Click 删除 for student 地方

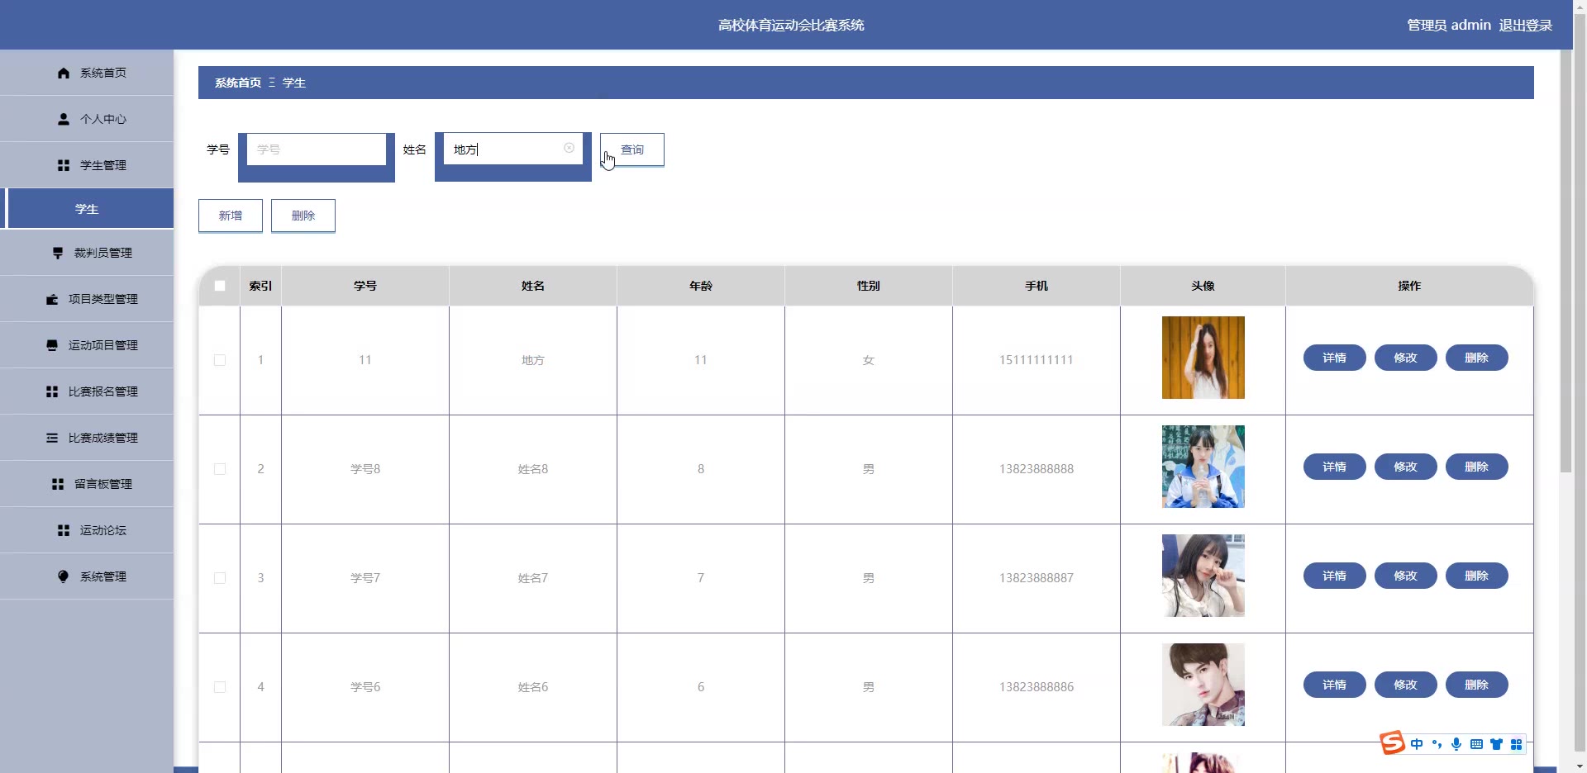(1477, 358)
